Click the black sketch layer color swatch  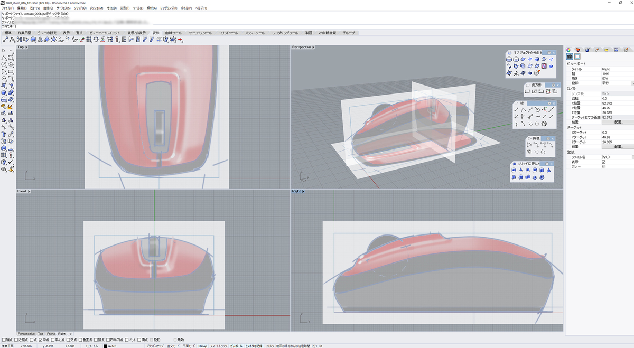pyautogui.click(x=106, y=346)
